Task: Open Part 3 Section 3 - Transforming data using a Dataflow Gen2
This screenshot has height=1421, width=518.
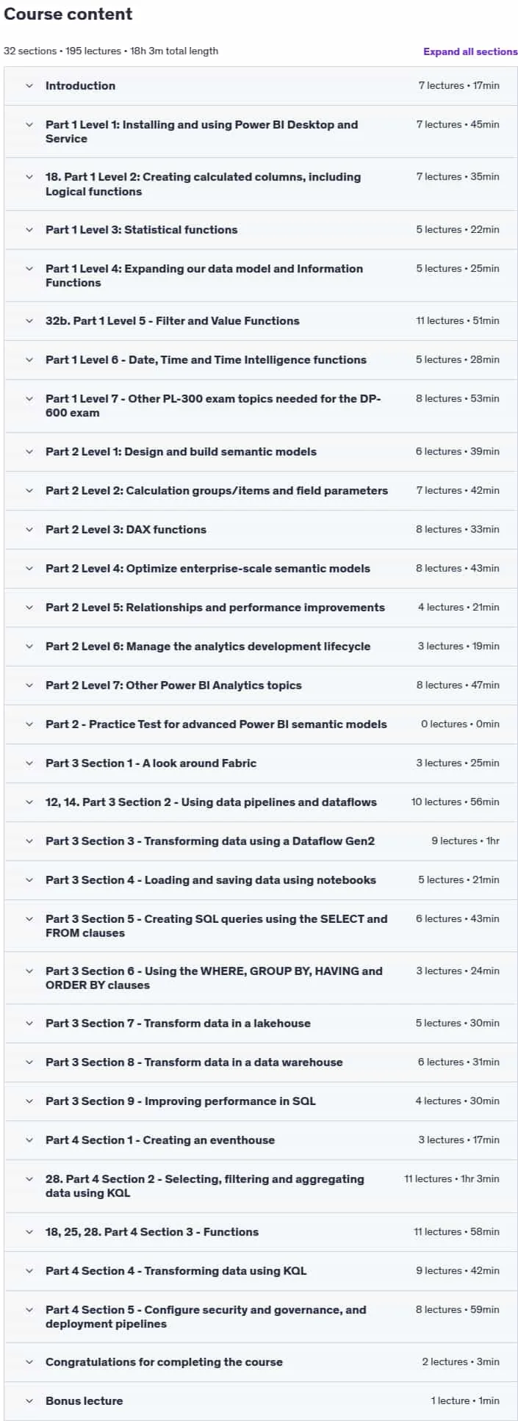Action: click(261, 841)
